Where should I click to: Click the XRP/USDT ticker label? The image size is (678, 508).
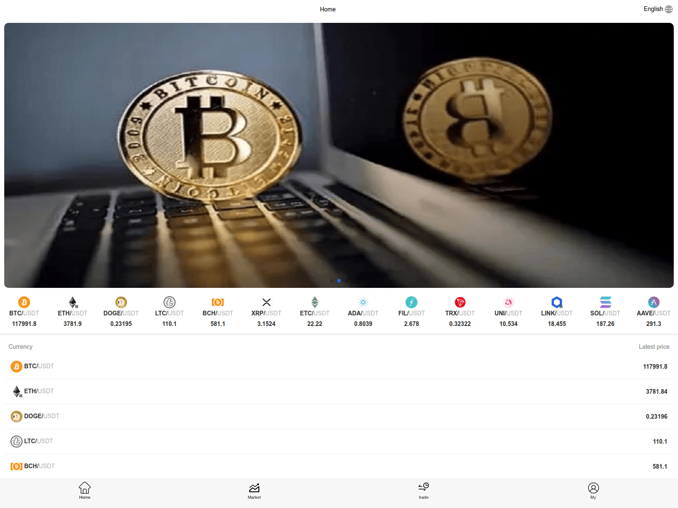tap(267, 313)
